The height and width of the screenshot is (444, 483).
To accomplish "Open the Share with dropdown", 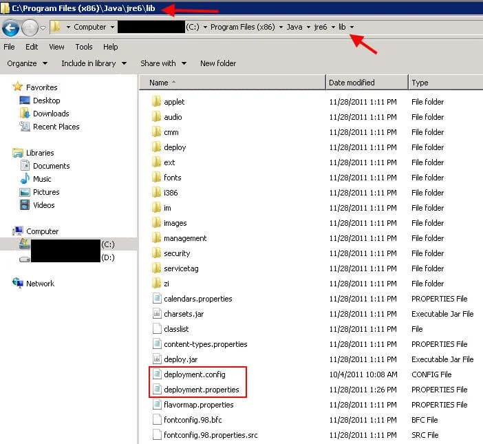I will coord(163,63).
